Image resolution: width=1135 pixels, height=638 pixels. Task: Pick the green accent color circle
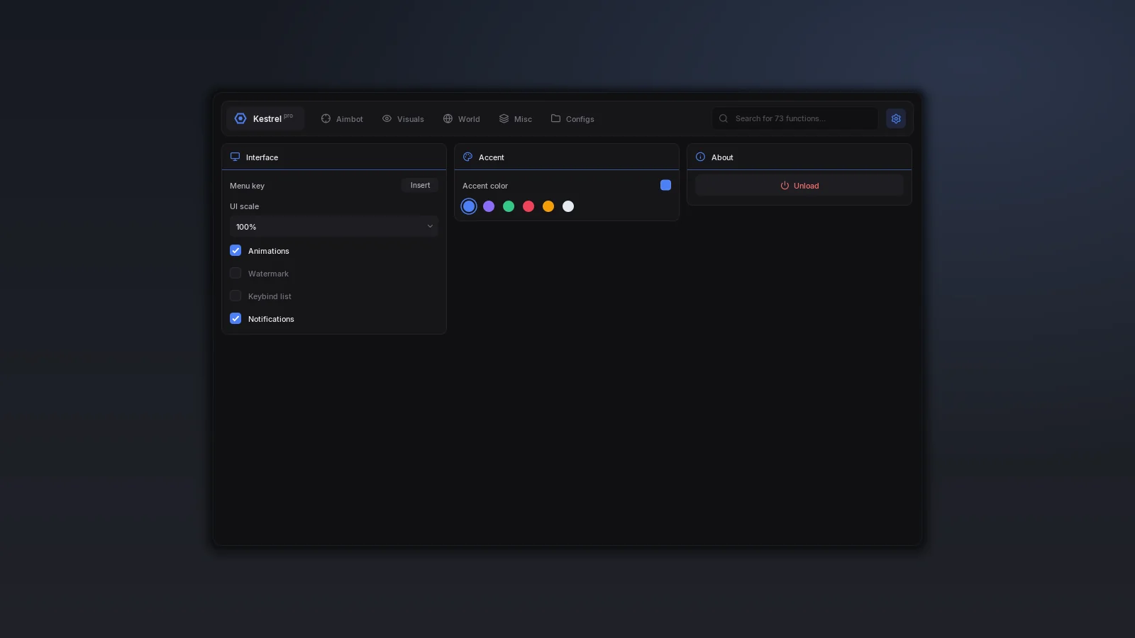(x=509, y=206)
